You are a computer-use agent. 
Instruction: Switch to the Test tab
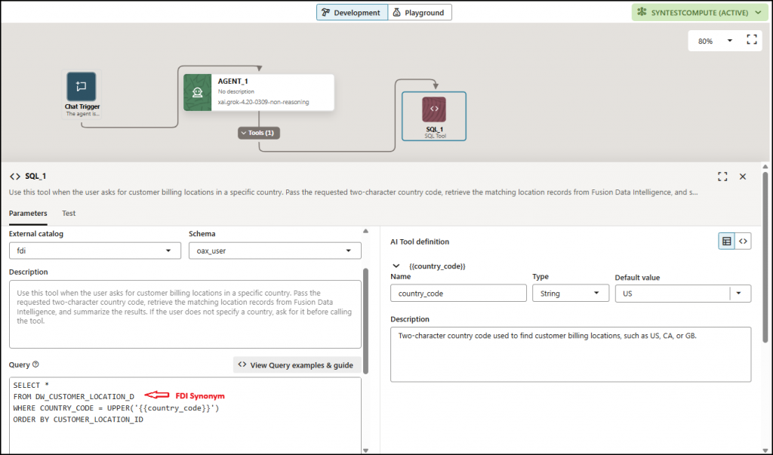[69, 213]
